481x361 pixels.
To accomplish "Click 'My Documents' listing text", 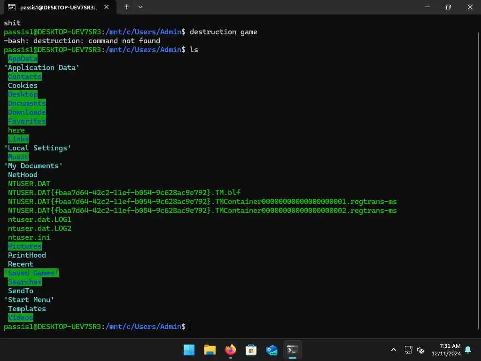I will [x=33, y=166].
